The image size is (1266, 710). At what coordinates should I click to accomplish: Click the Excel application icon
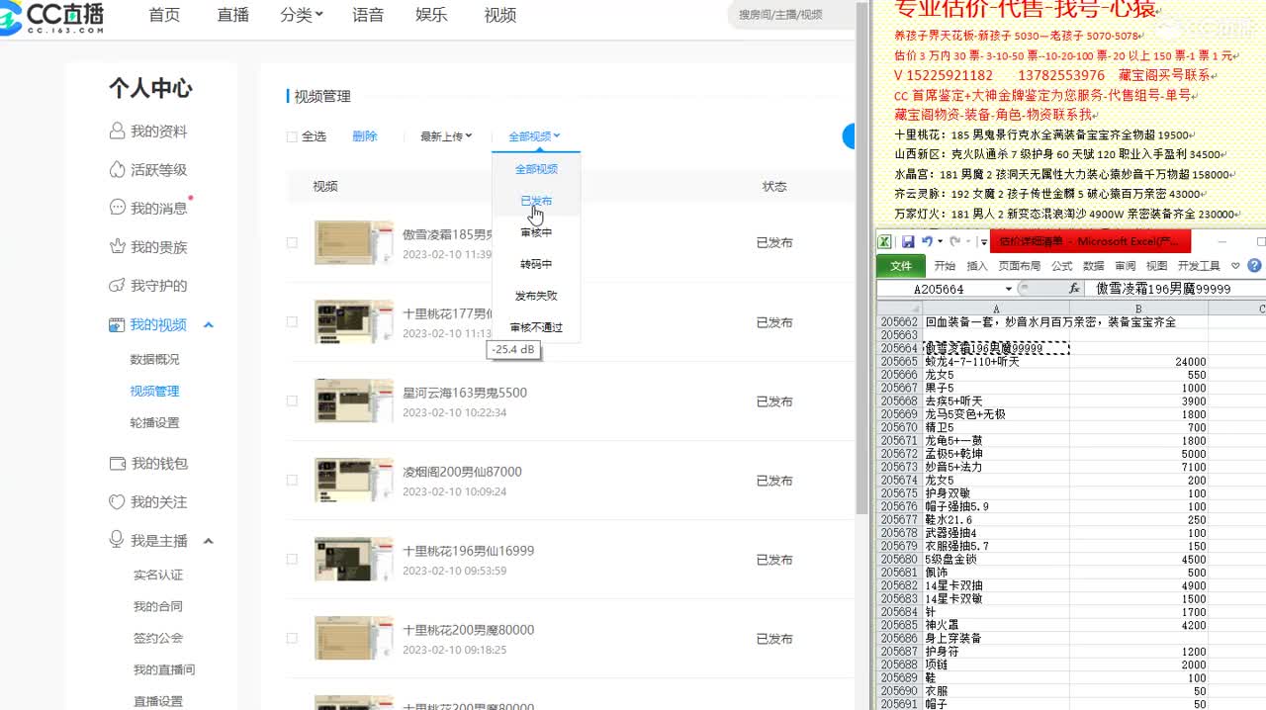(884, 241)
